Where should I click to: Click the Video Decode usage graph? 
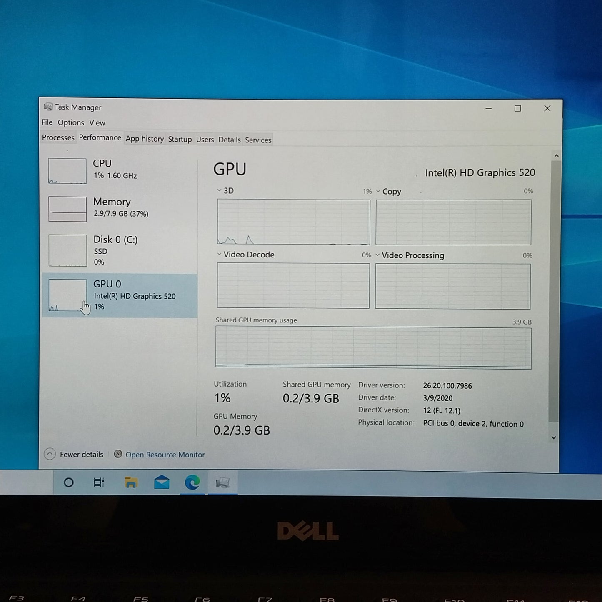pyautogui.click(x=293, y=286)
